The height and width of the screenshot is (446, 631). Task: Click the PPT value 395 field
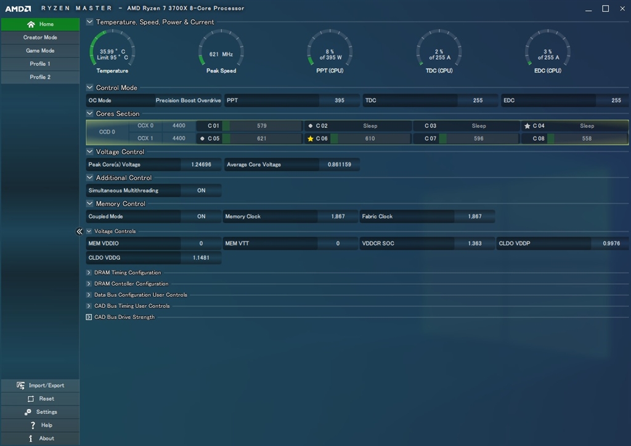[340, 100]
